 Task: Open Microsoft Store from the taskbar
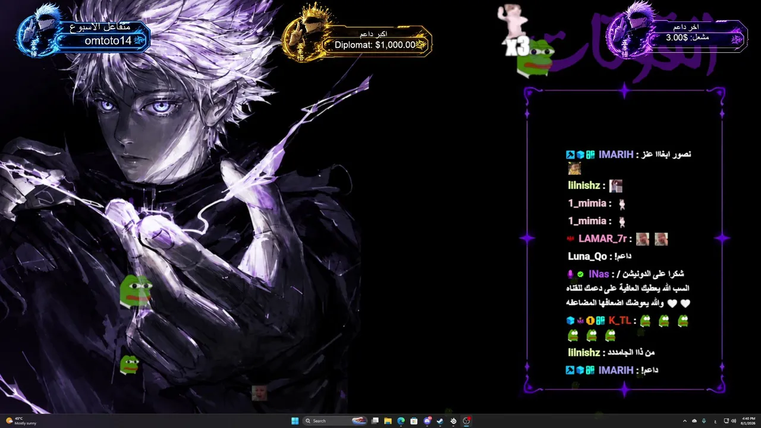414,421
